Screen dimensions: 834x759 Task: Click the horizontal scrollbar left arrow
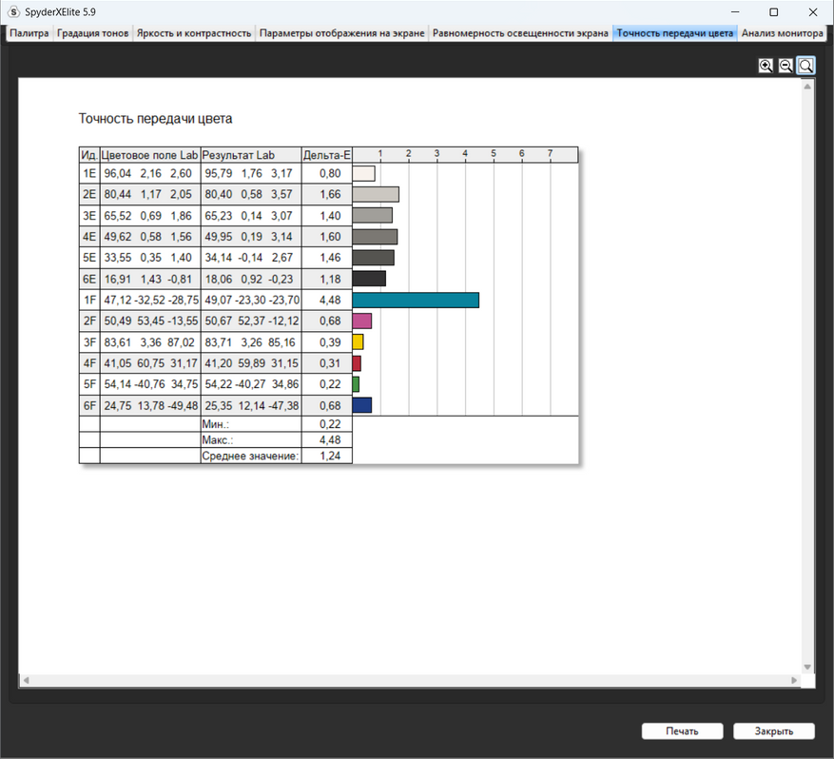26,681
